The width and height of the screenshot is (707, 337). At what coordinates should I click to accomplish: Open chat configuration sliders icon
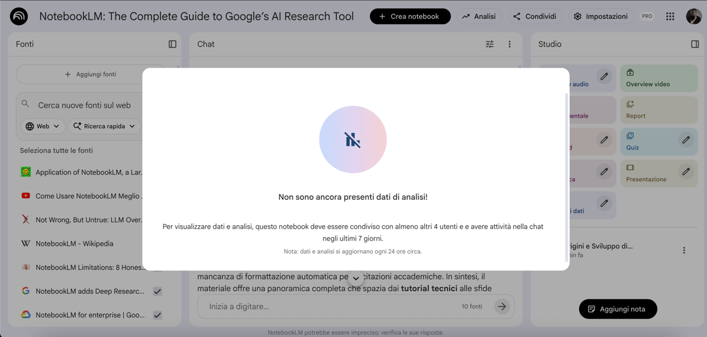tap(490, 44)
